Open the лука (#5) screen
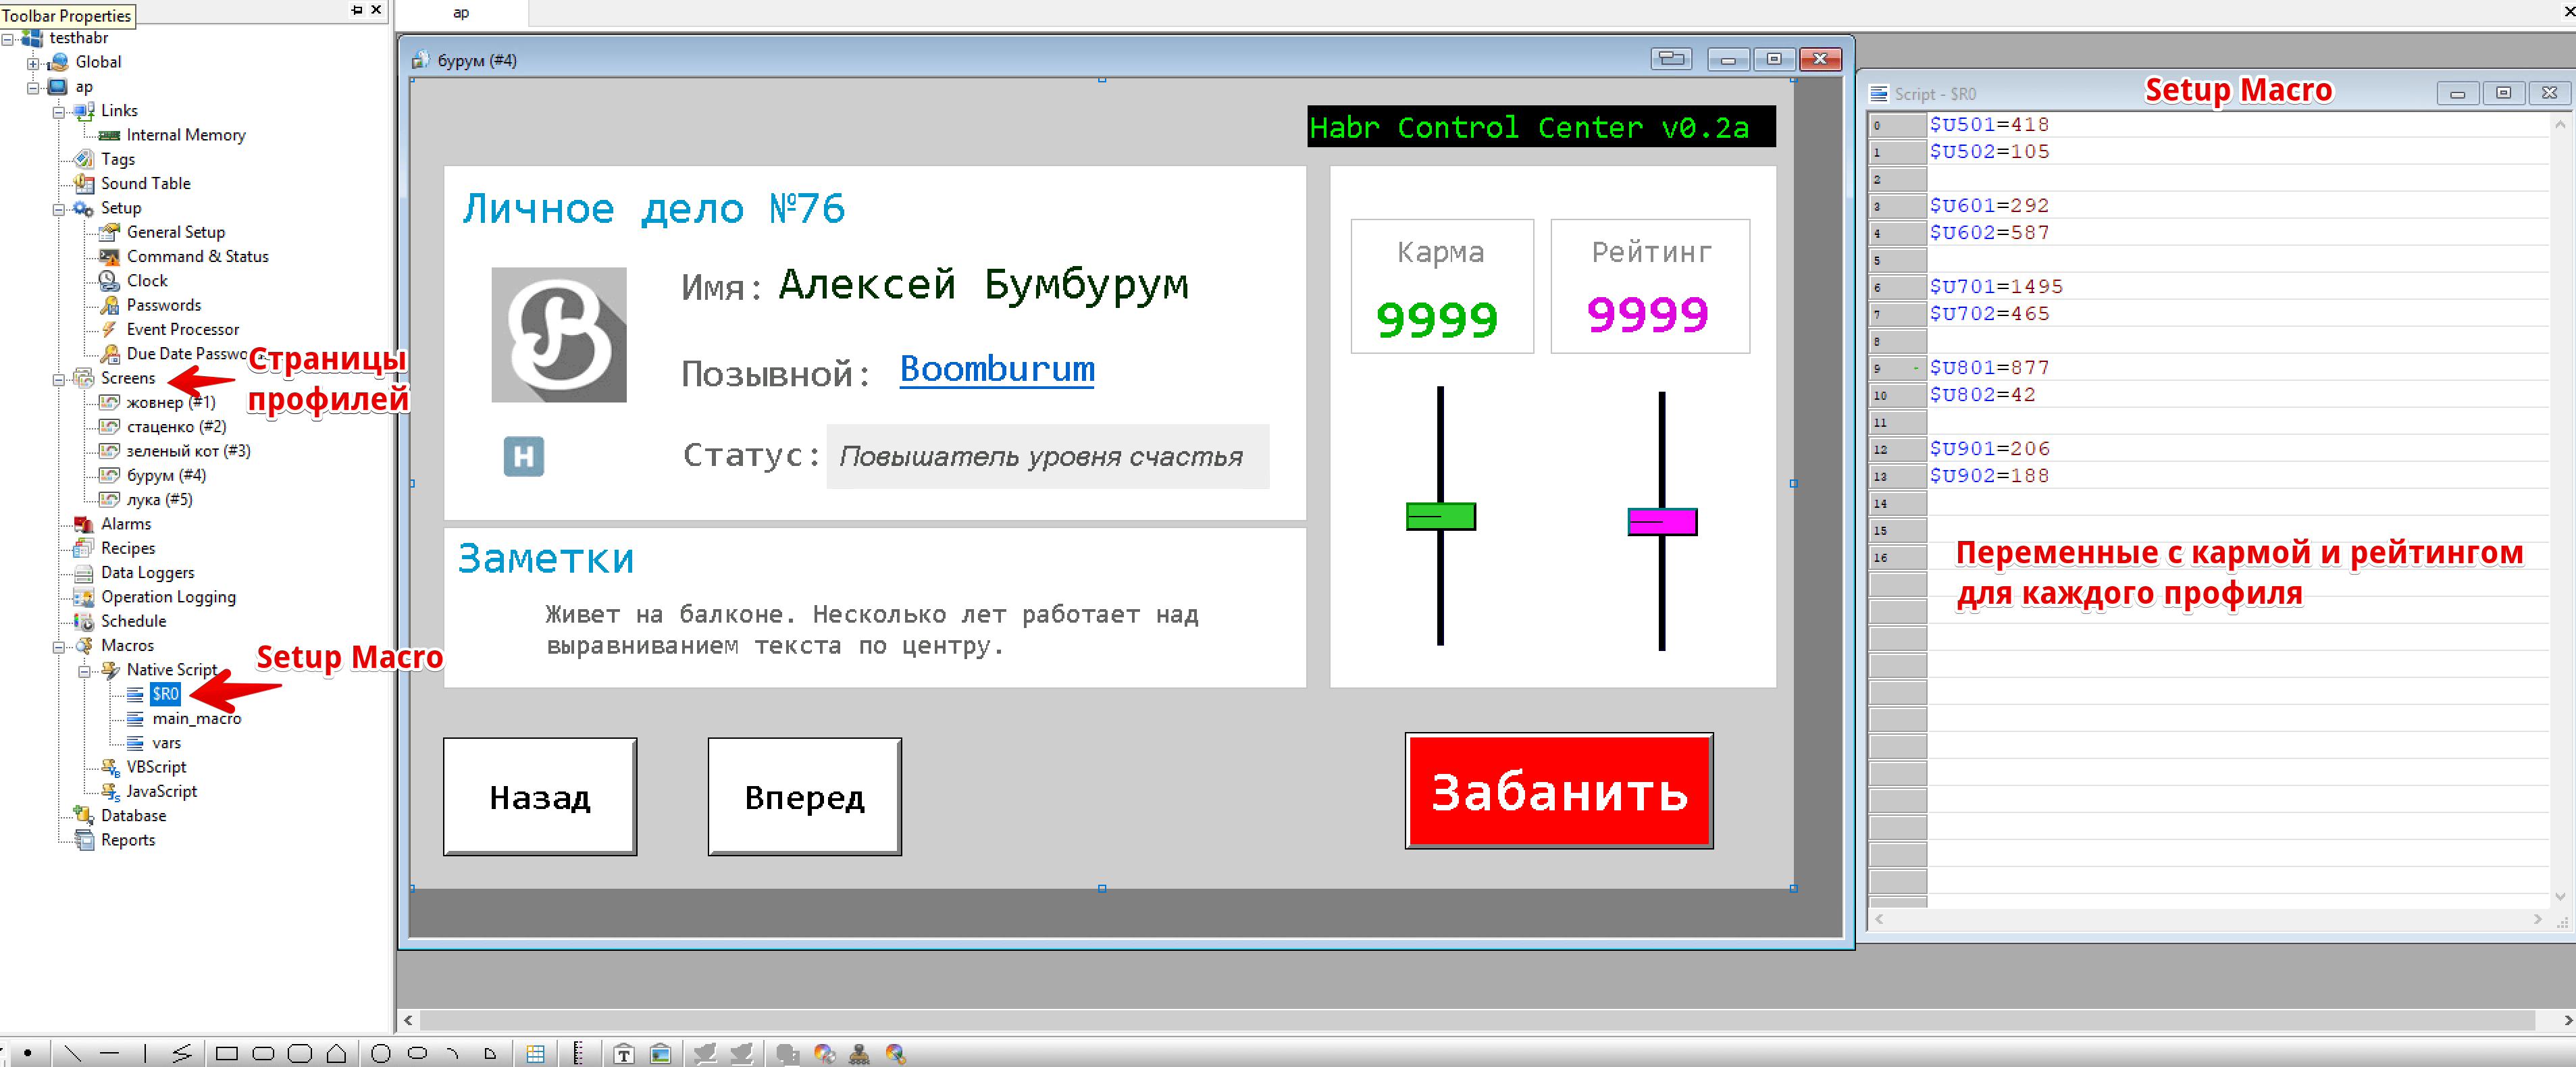This screenshot has height=1067, width=2576. (159, 499)
